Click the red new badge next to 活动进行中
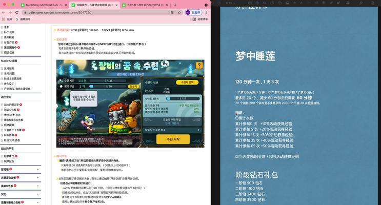The height and width of the screenshot is (205, 381). 18,47
